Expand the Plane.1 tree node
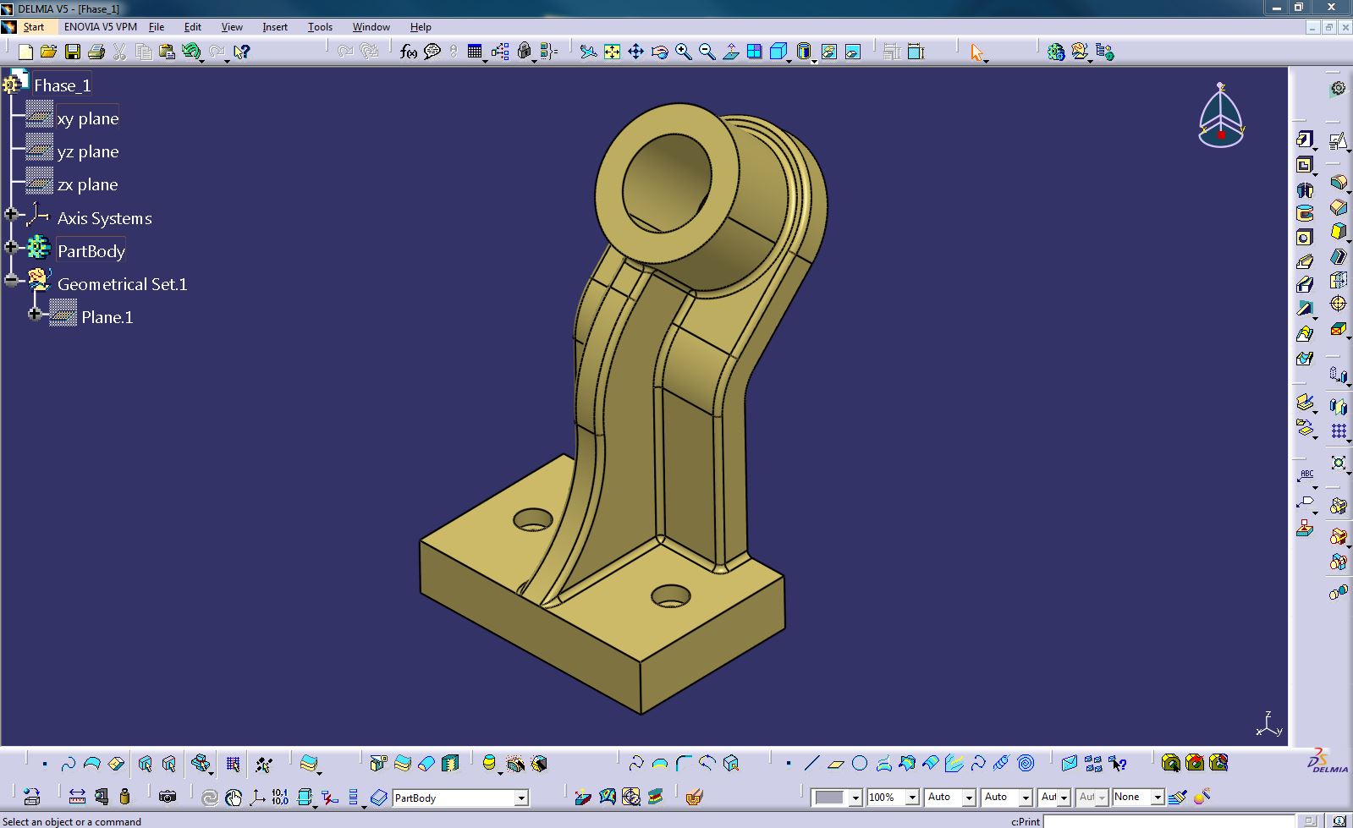The height and width of the screenshot is (828, 1353). coord(35,314)
